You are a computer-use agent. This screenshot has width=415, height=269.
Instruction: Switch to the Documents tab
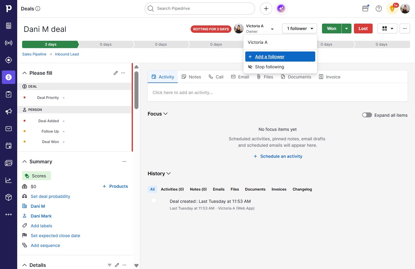[x=296, y=77]
